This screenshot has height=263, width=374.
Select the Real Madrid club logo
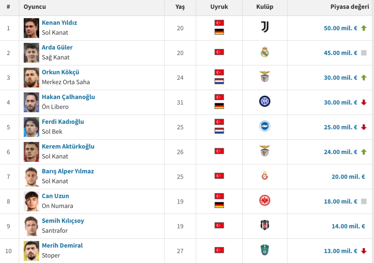(x=265, y=53)
